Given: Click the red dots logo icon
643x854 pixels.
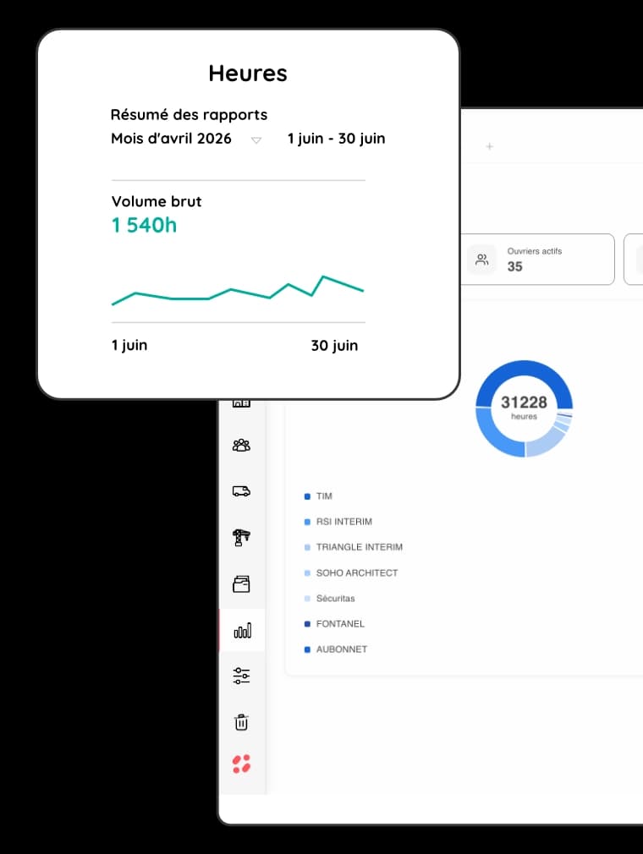Looking at the screenshot, I should click(241, 764).
